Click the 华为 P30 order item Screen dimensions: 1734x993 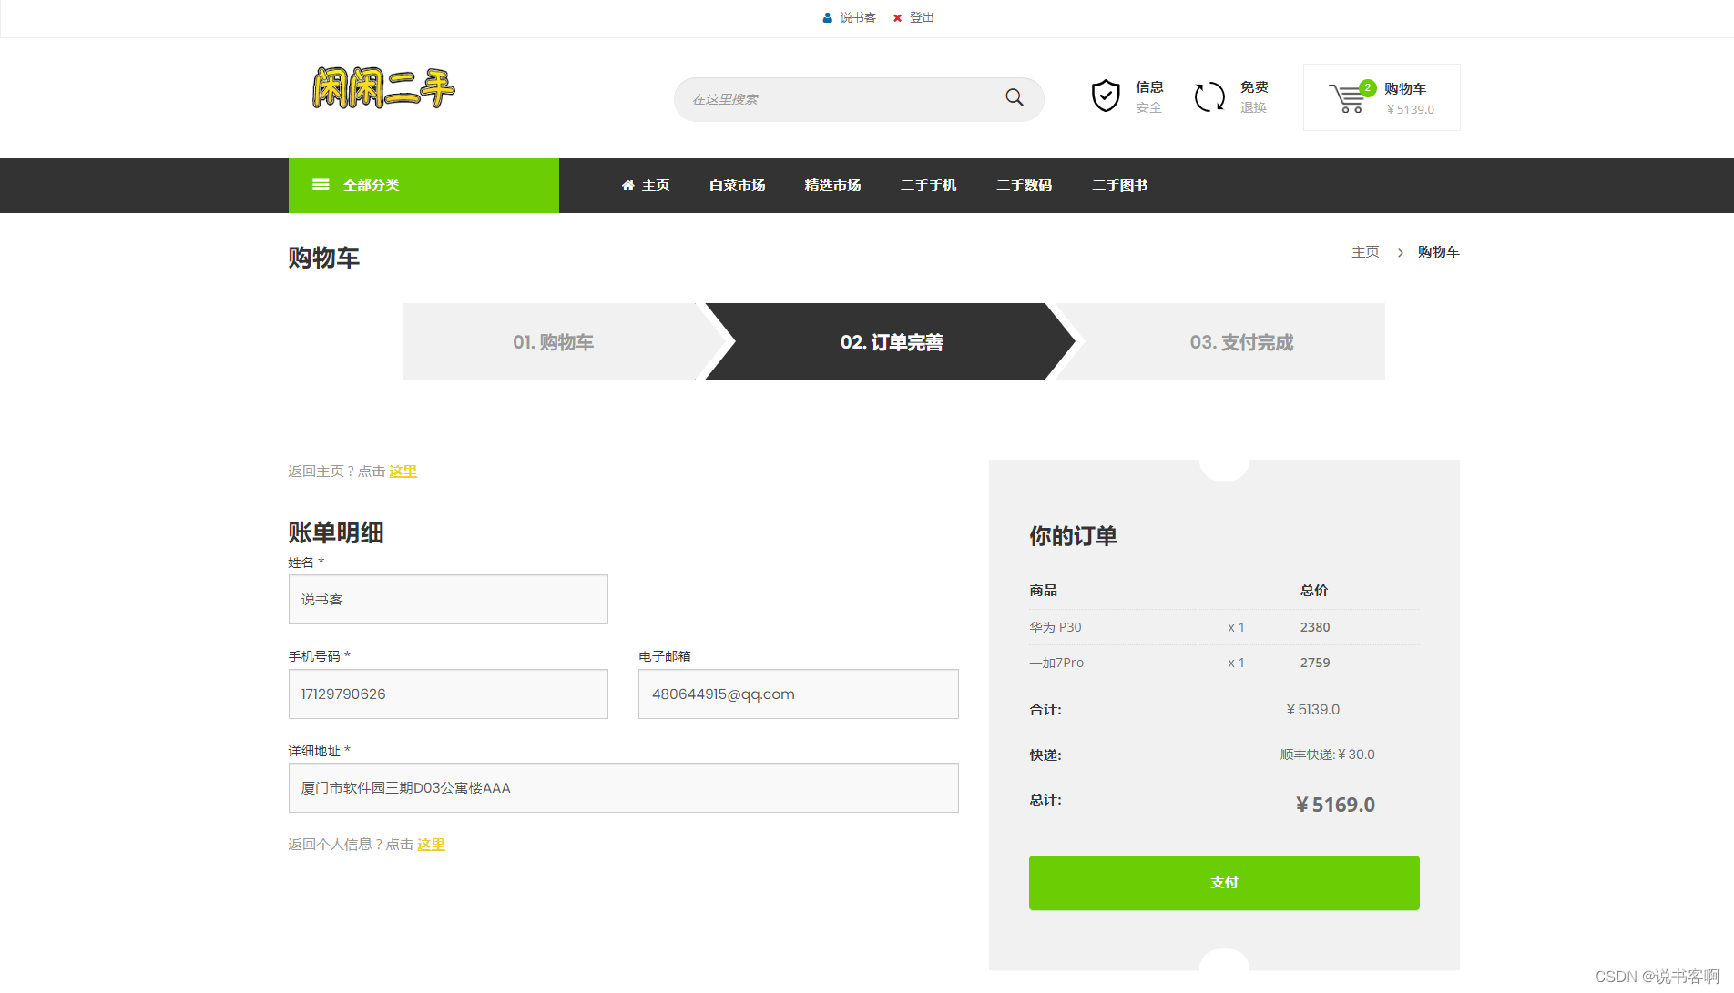point(1056,627)
